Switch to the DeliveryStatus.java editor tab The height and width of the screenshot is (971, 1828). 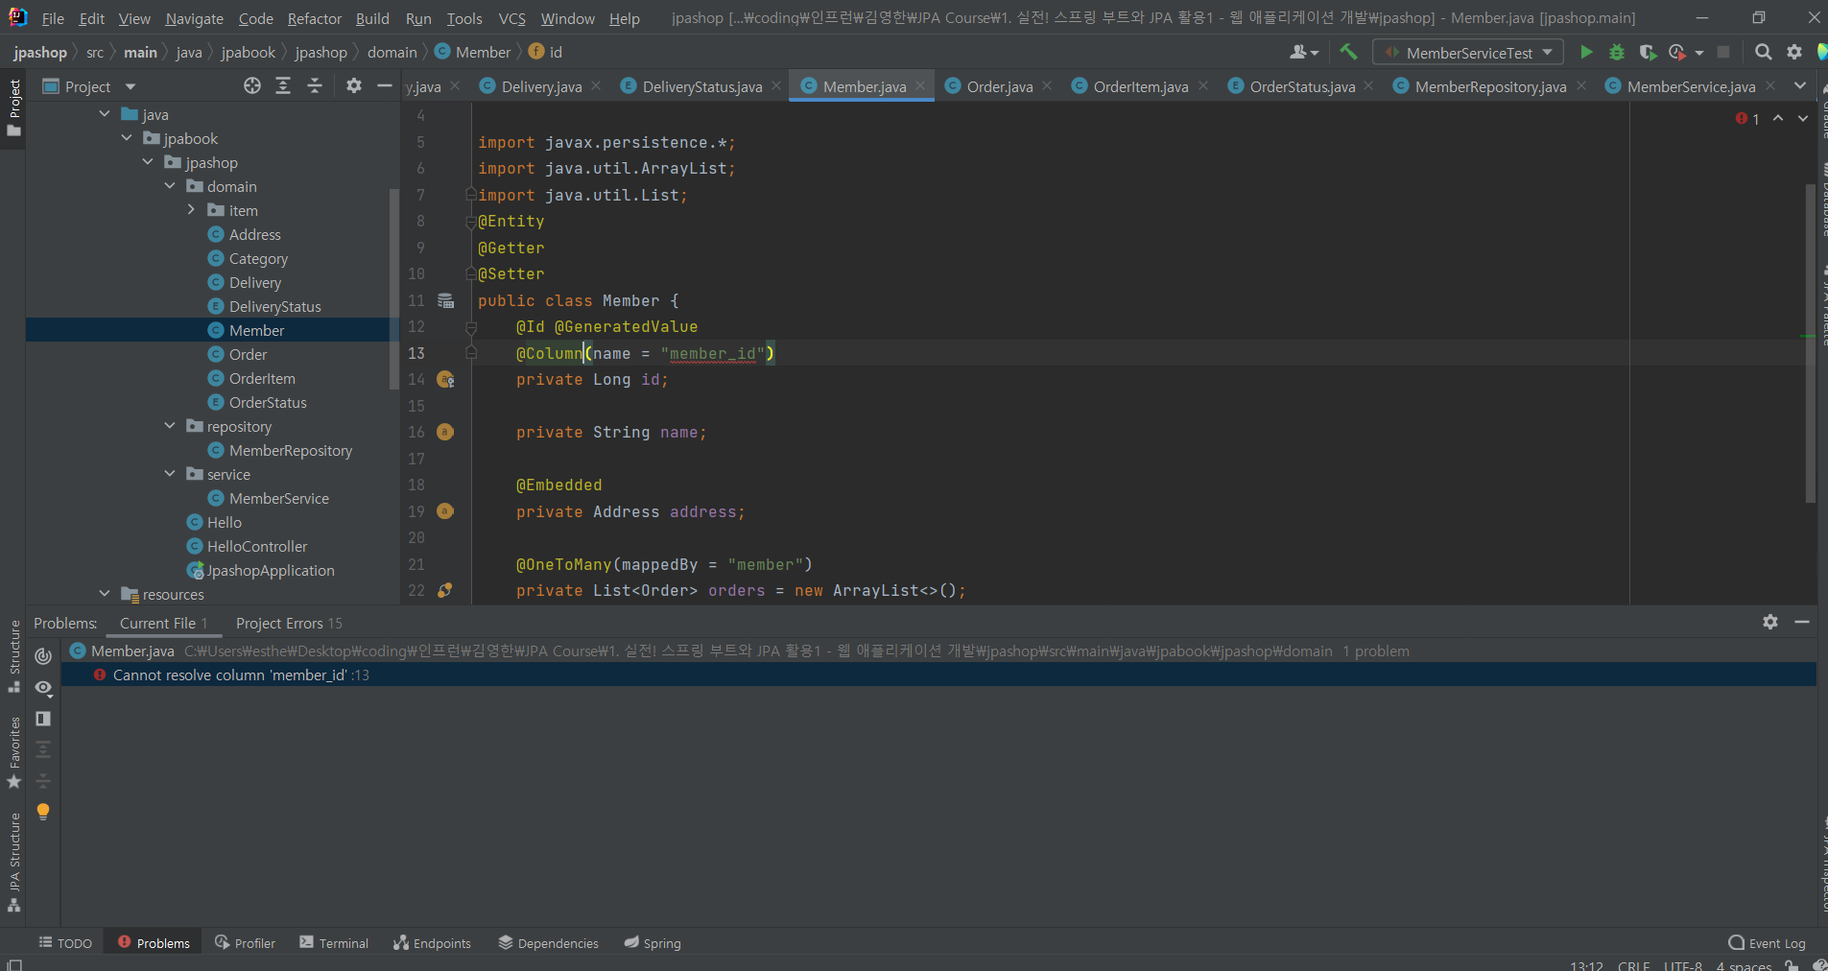701,86
